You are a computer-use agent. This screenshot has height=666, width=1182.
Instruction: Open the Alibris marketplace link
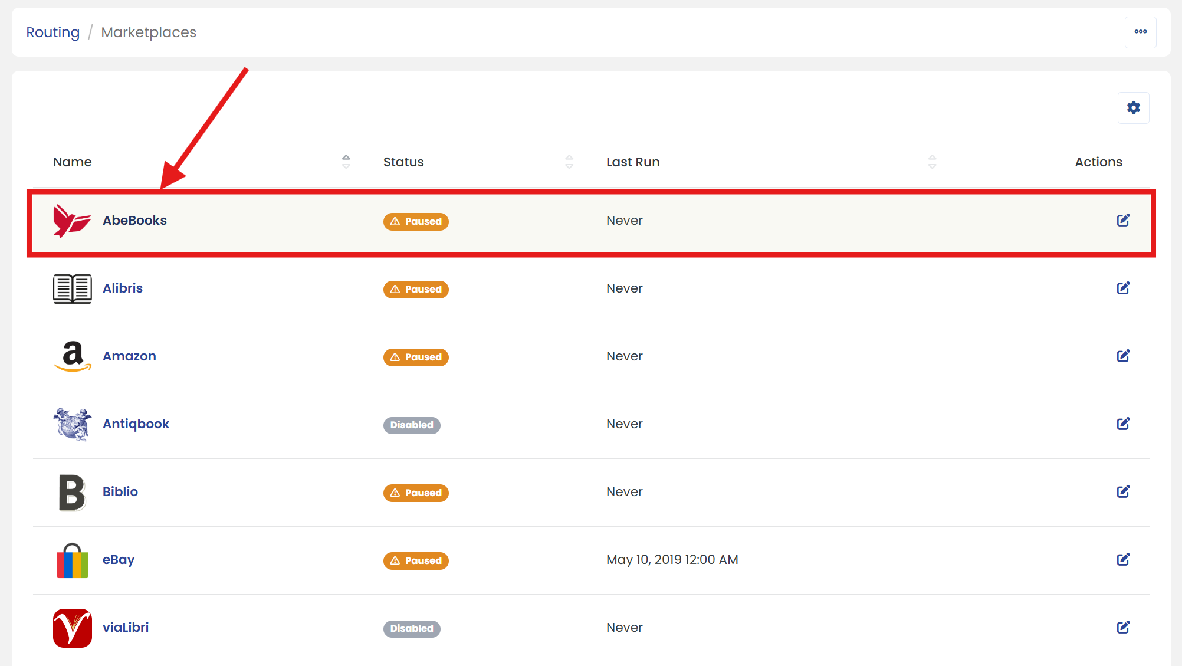pyautogui.click(x=123, y=288)
